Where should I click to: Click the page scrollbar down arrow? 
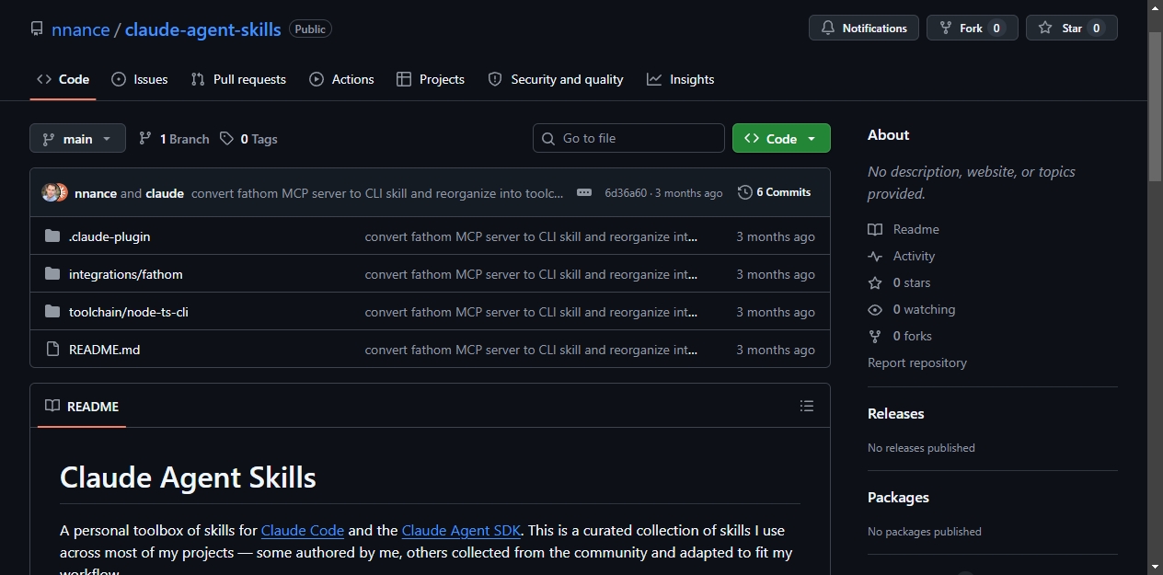tap(1155, 567)
